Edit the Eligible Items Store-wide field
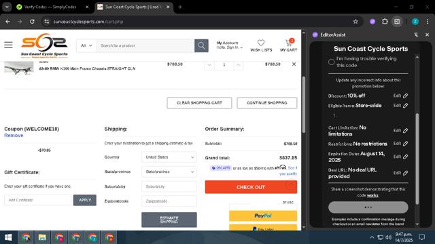Image resolution: width=435 pixels, height=244 pixels. click(x=400, y=106)
